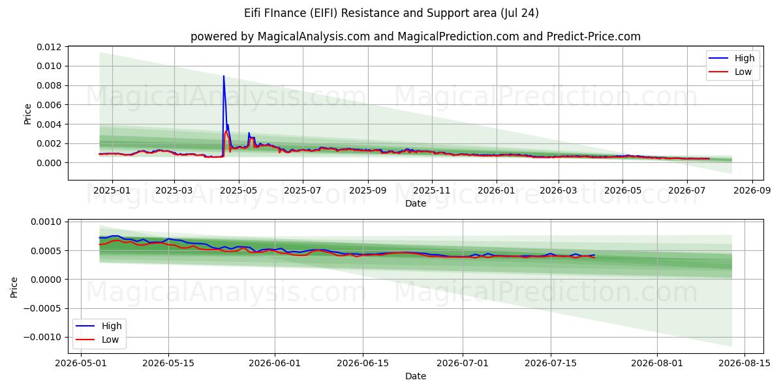
Task: Click the top chart x-axis label '2026-05'
Action: pyautogui.click(x=622, y=190)
